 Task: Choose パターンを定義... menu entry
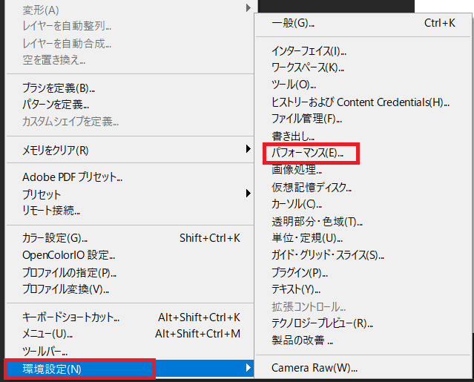click(130, 105)
